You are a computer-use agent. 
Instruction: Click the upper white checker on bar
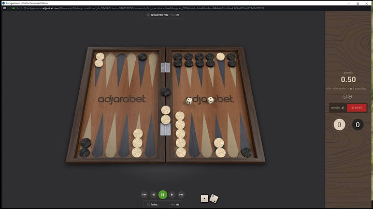166,110
